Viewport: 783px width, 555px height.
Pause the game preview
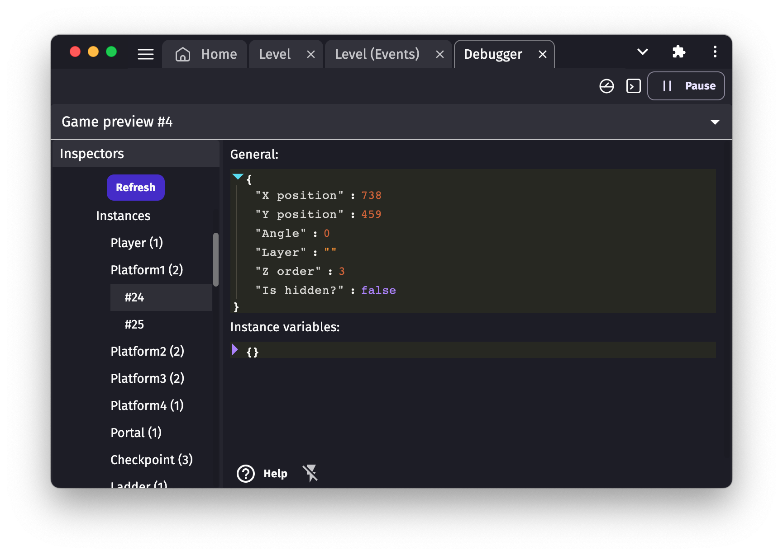tap(686, 86)
